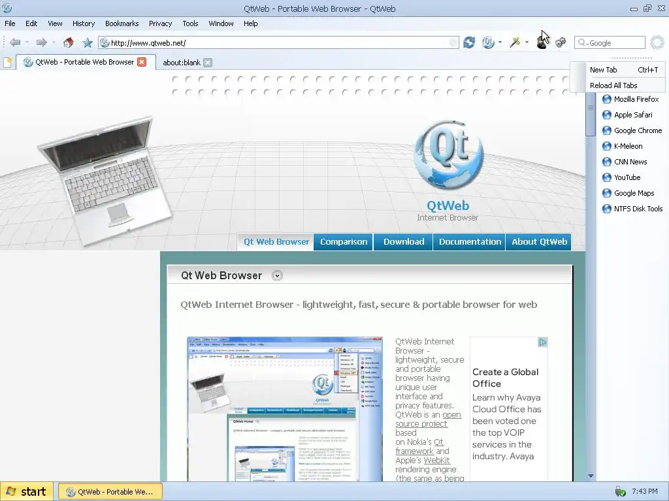
Task: Follow the Qt framework link
Action: 420,446
